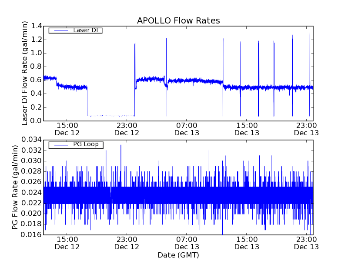Click the 0.024 tick on PG Flow axis

(x=31, y=192)
